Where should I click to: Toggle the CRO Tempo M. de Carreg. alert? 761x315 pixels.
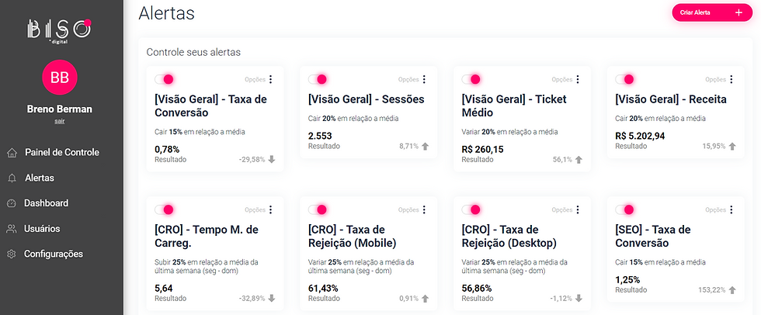pyautogui.click(x=164, y=209)
